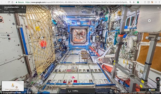
Task: Bookmark this page with the star icon
Action: 133,2
